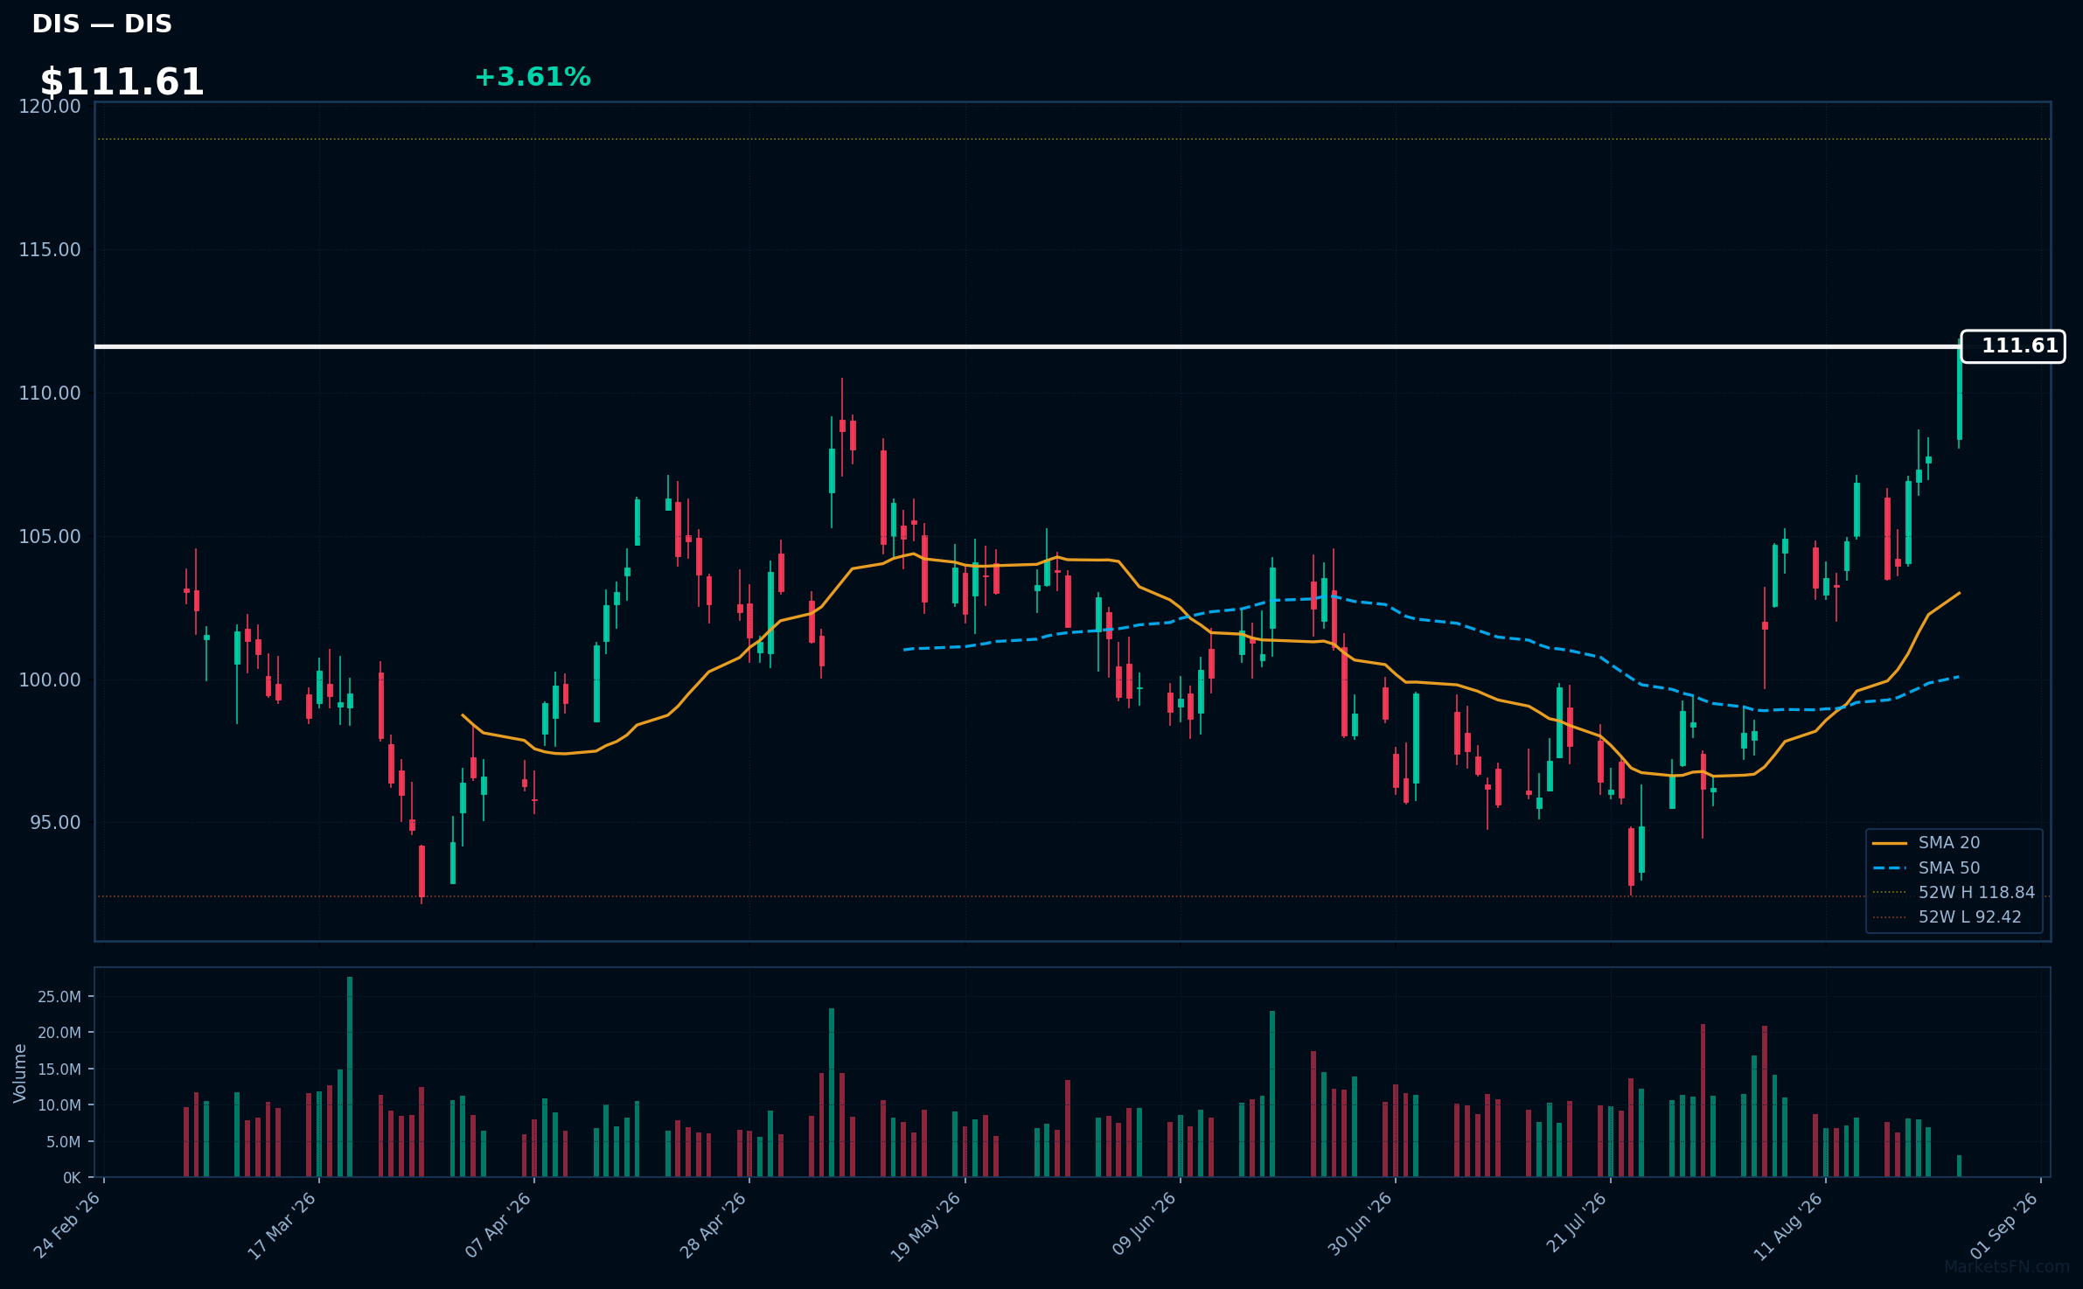The height and width of the screenshot is (1289, 2083).
Task: Select the "52W L 92.42" legend entry
Action: coord(1947,917)
